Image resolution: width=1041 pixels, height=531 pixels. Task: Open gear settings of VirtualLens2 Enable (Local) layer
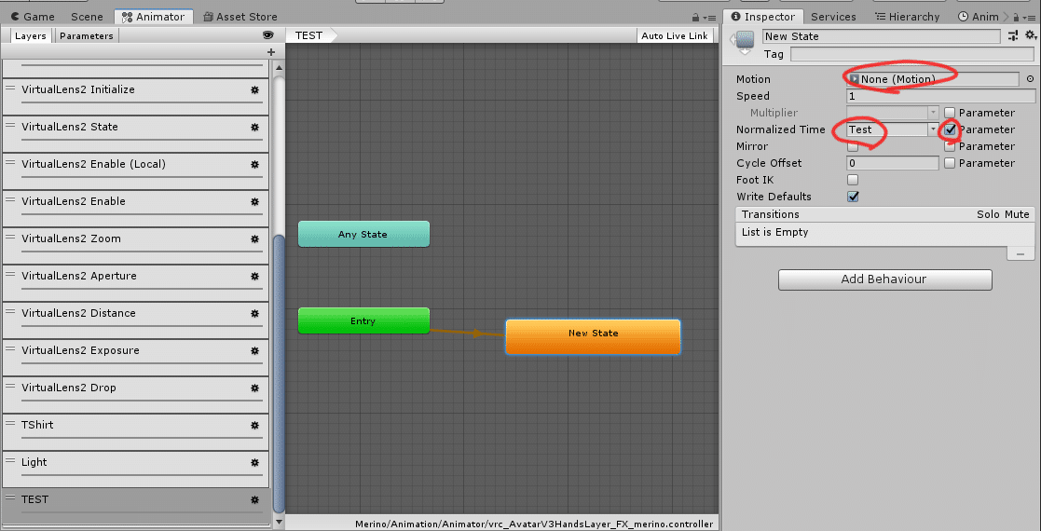click(x=254, y=164)
